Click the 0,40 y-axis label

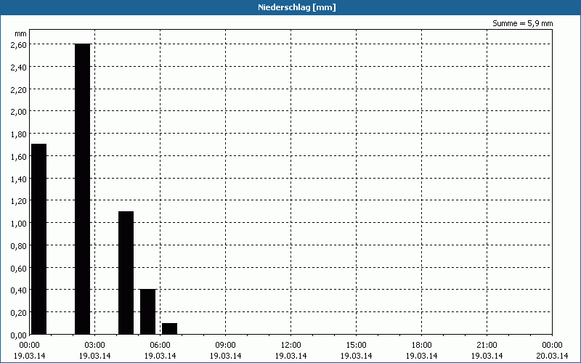tap(19, 290)
